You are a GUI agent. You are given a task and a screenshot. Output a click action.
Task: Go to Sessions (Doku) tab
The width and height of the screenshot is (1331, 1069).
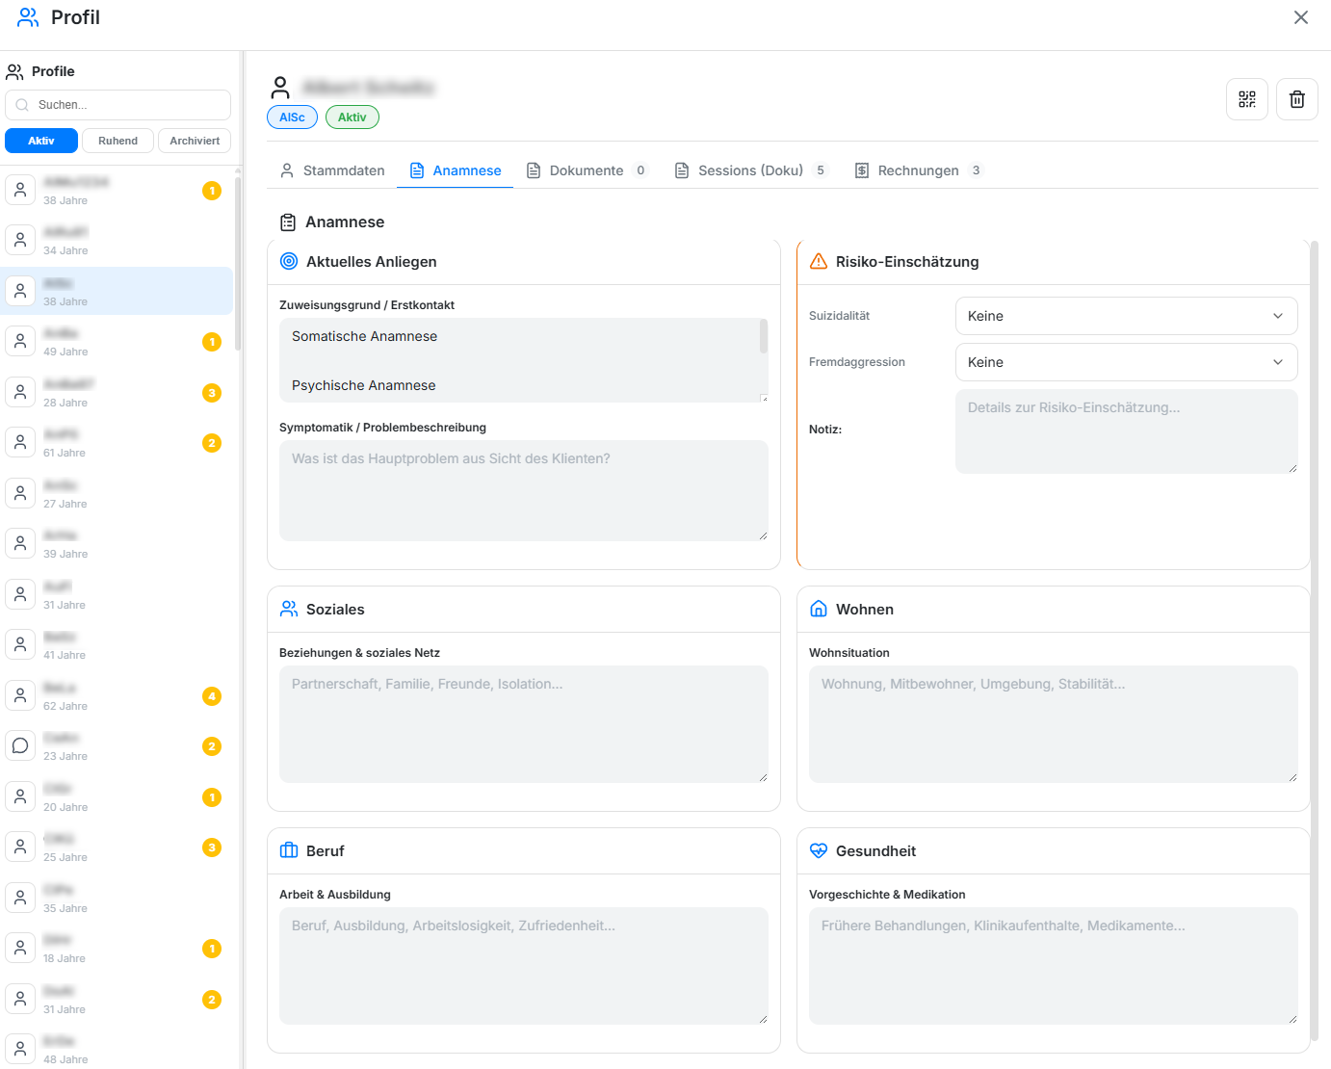(x=750, y=170)
